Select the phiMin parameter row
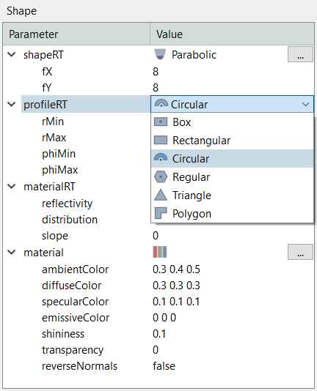 click(x=59, y=154)
